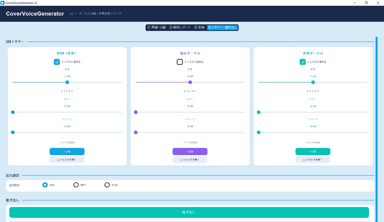Choose FLAC output format
The height and width of the screenshot is (222, 384).
pos(107,185)
